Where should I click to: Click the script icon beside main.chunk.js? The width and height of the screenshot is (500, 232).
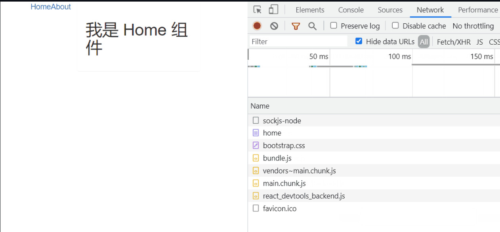(256, 183)
